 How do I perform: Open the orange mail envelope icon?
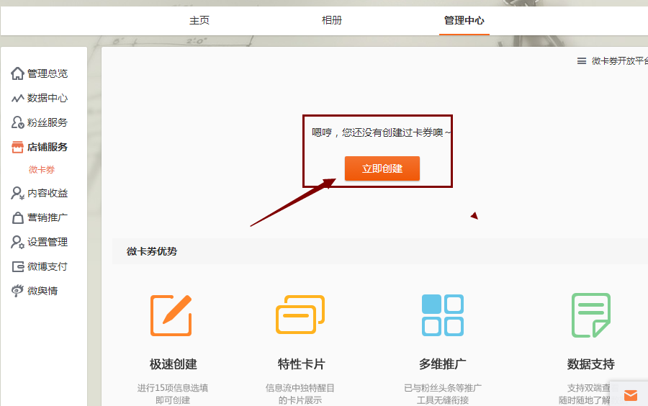(x=631, y=395)
